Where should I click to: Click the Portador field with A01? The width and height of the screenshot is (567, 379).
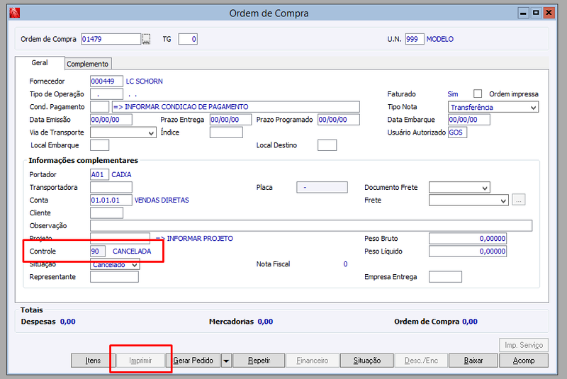coord(99,174)
